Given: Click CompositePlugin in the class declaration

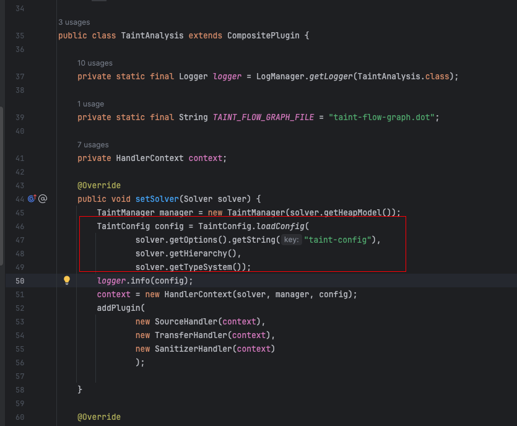Looking at the screenshot, I should pyautogui.click(x=263, y=36).
